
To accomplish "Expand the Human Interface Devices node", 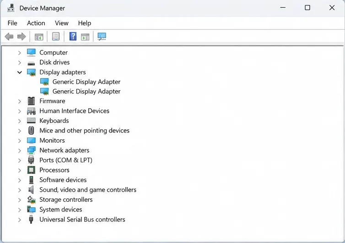I will (19, 111).
